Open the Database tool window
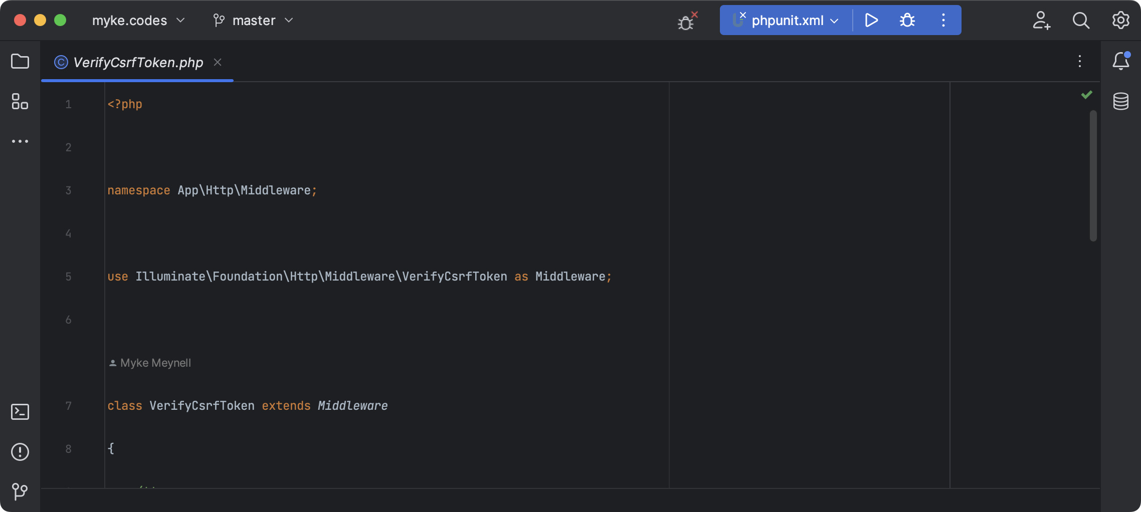The image size is (1141, 512). [x=1120, y=101]
